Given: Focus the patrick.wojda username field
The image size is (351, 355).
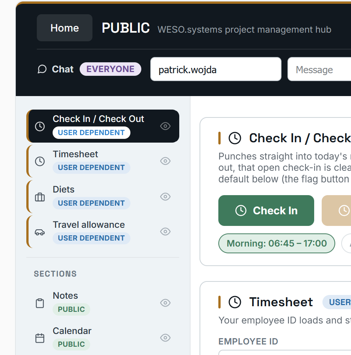Looking at the screenshot, I should (216, 69).
